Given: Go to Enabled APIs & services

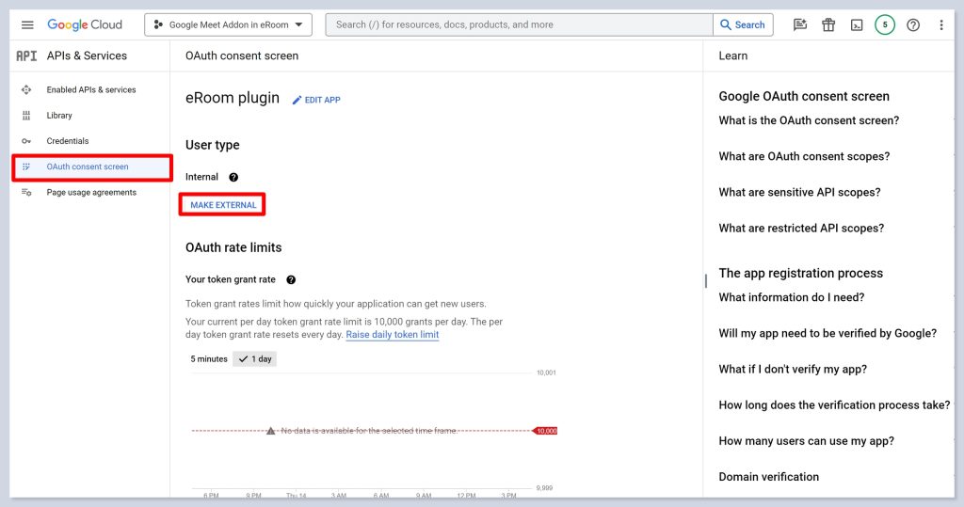Looking at the screenshot, I should coord(91,90).
